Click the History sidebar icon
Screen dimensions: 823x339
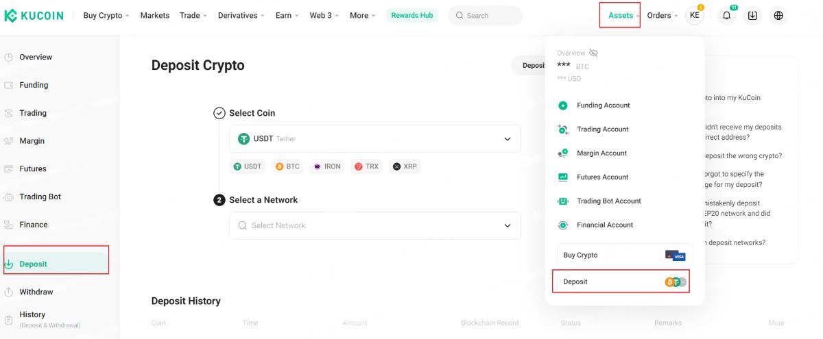click(9, 320)
